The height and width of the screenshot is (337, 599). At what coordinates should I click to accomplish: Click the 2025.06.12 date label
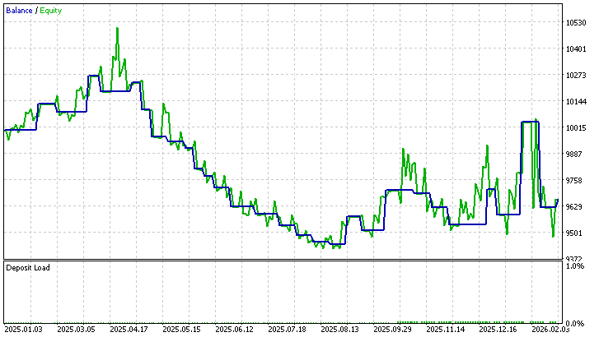tap(234, 330)
